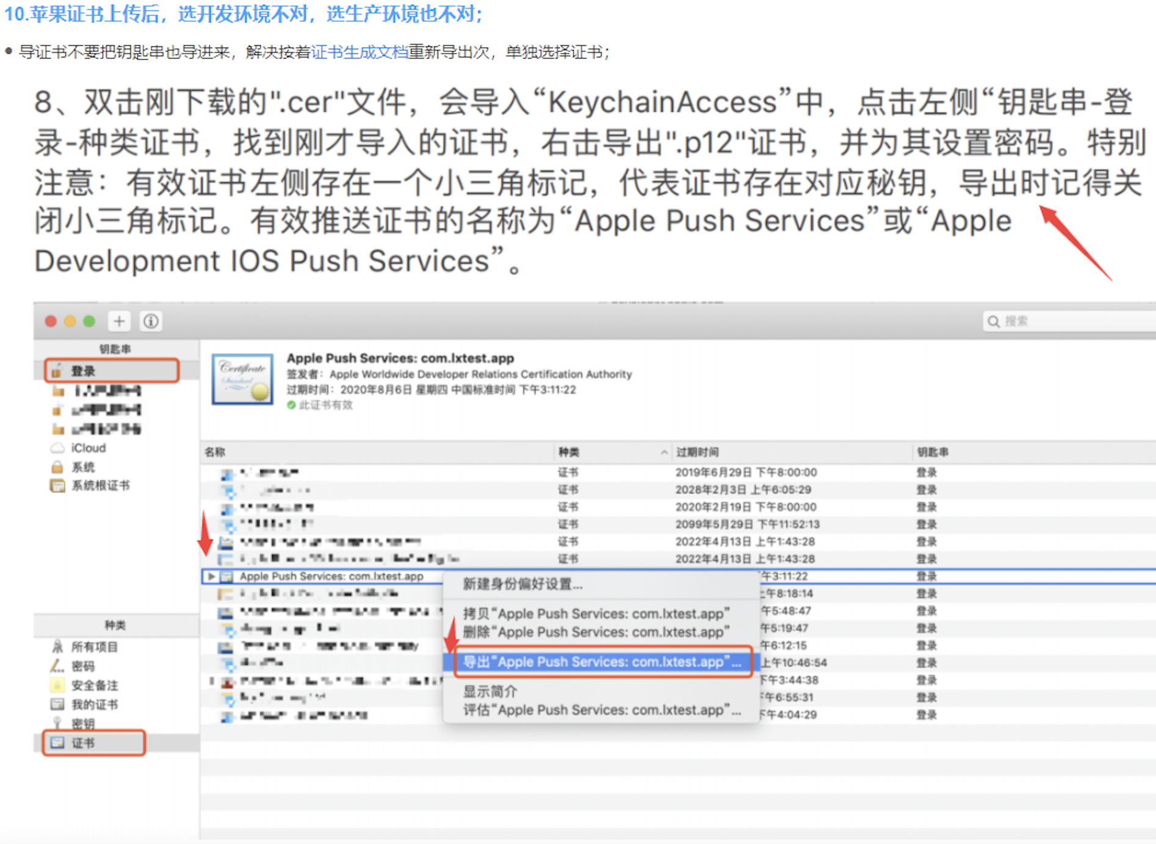Click the large certificate thumbnail image
This screenshot has width=1156, height=844.
tap(243, 379)
